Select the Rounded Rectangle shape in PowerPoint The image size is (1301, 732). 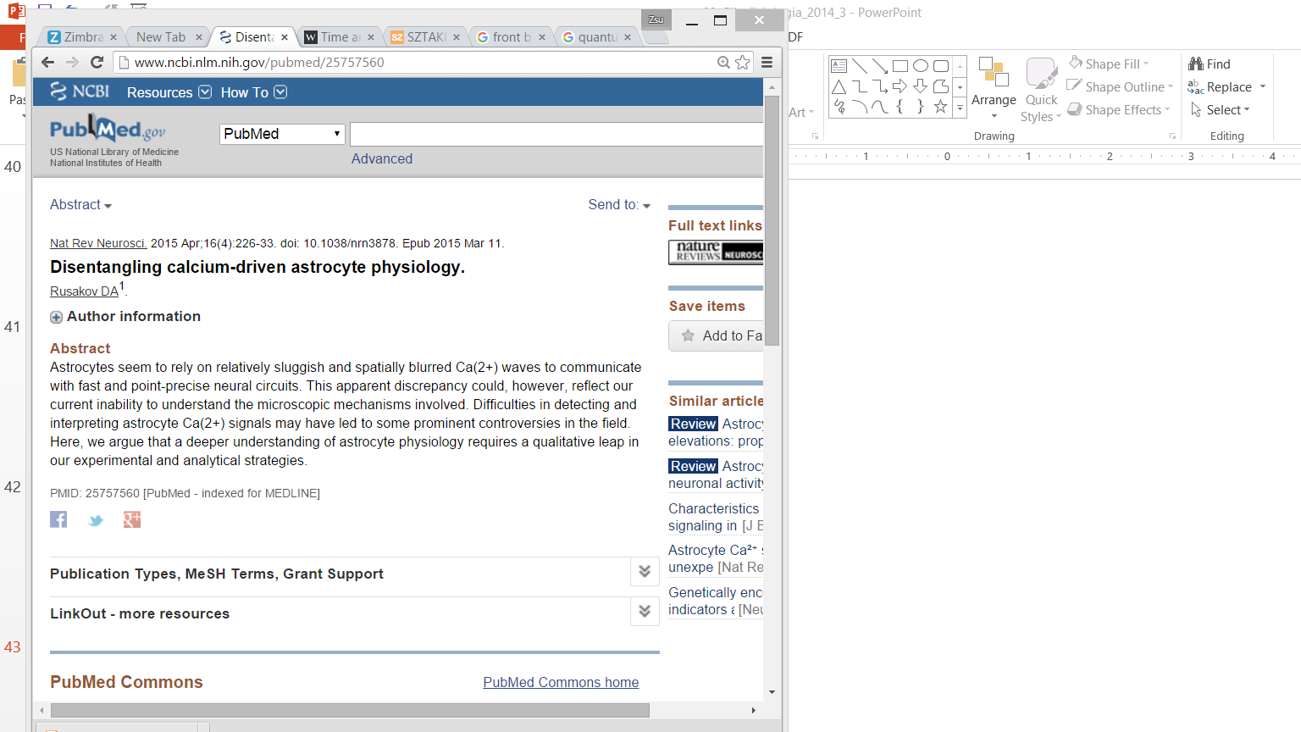pos(940,66)
